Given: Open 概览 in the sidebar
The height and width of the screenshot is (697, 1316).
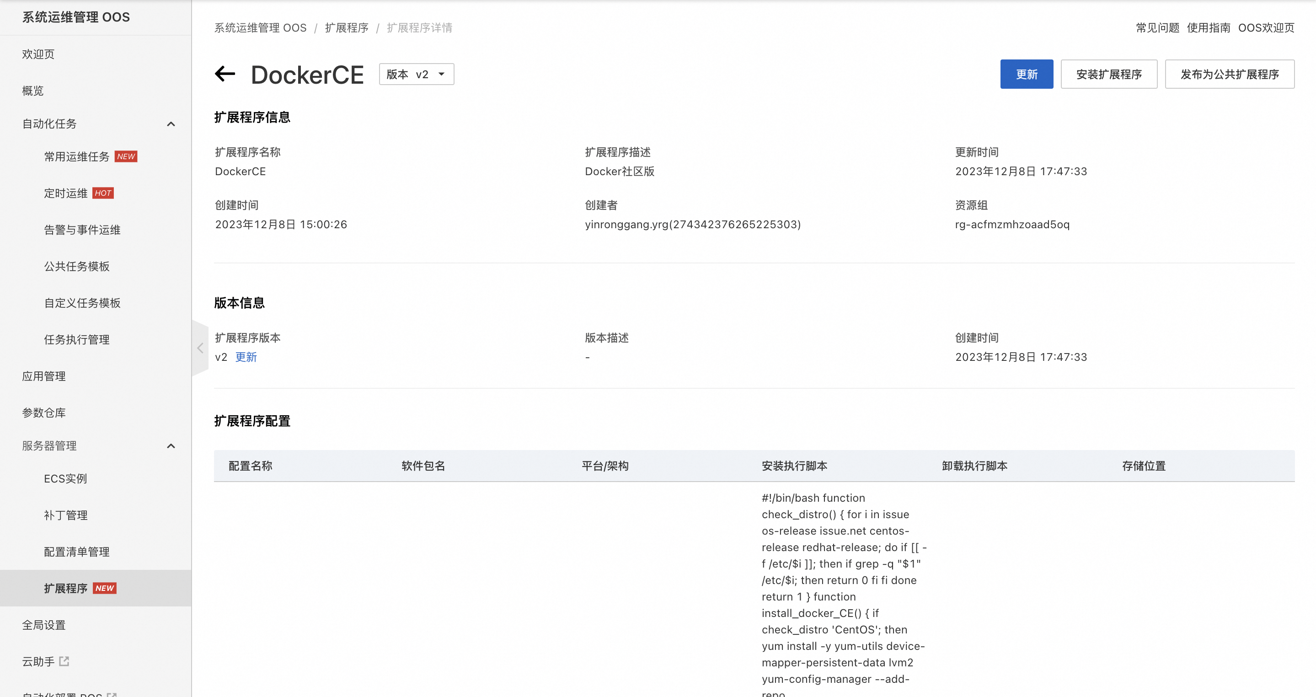Looking at the screenshot, I should pos(33,91).
